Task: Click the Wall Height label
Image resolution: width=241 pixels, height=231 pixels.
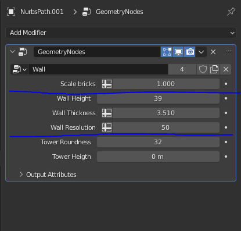Action: point(74,98)
